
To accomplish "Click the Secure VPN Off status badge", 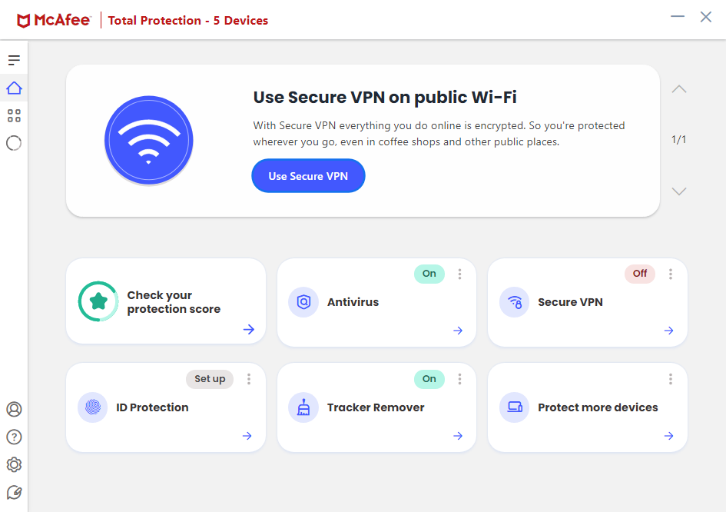I will pos(640,274).
